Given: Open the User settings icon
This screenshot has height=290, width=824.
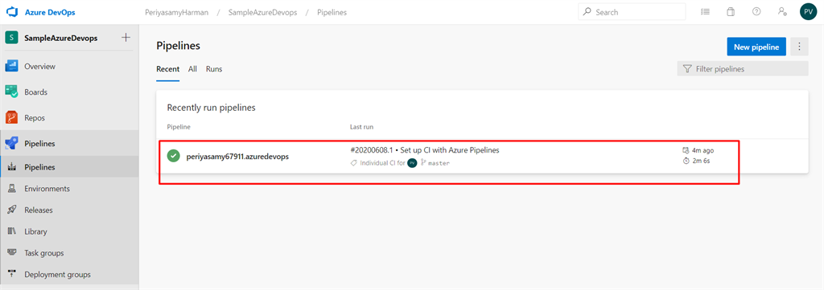Looking at the screenshot, I should [782, 11].
